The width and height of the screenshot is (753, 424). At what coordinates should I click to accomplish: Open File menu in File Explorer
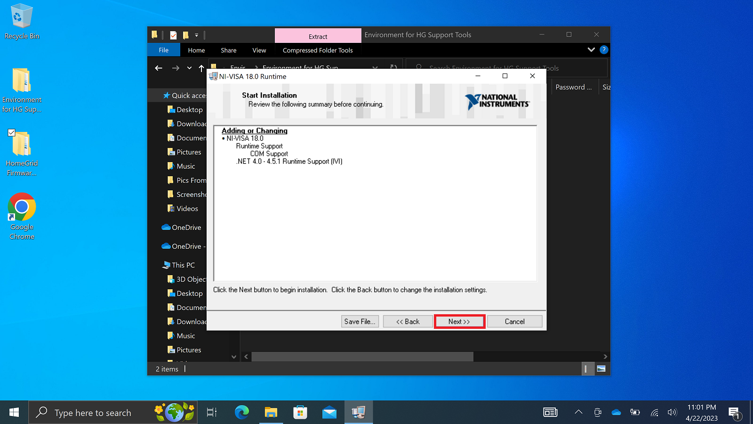164,50
